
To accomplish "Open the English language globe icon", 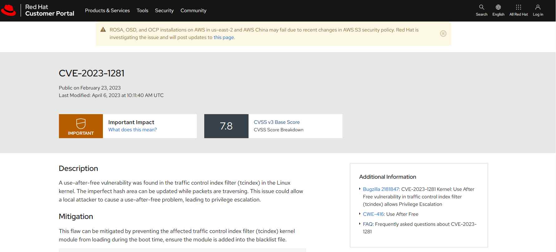I will [x=498, y=7].
